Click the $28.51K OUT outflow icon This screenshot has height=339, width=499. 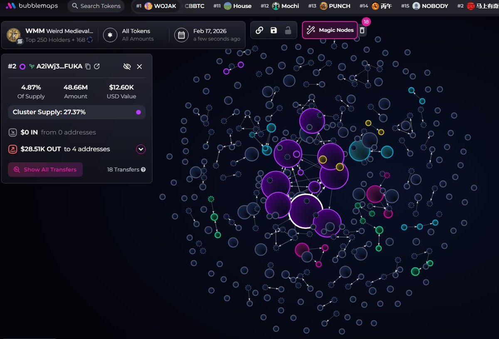click(12, 149)
